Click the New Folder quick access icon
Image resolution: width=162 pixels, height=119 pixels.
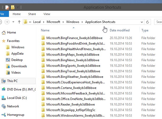point(13,7)
